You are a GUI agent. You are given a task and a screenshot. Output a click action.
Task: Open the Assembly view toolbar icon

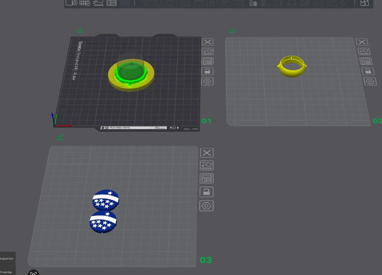pyautogui.click(x=365, y=3)
